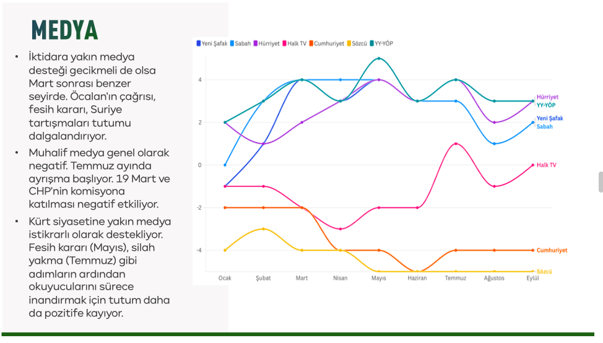Click the Sözcü label at line end
Image resolution: width=603 pixels, height=343 pixels.
[544, 272]
